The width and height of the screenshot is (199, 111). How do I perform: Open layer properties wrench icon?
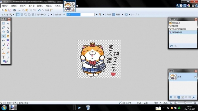194,97
